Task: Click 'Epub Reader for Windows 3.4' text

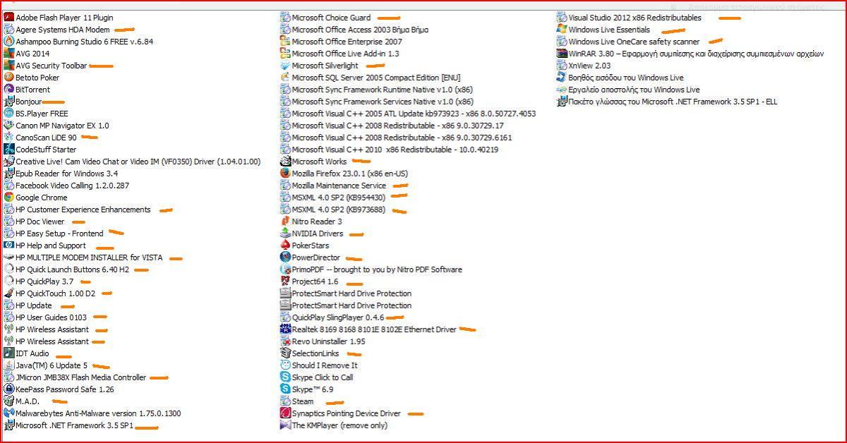Action: [66, 174]
